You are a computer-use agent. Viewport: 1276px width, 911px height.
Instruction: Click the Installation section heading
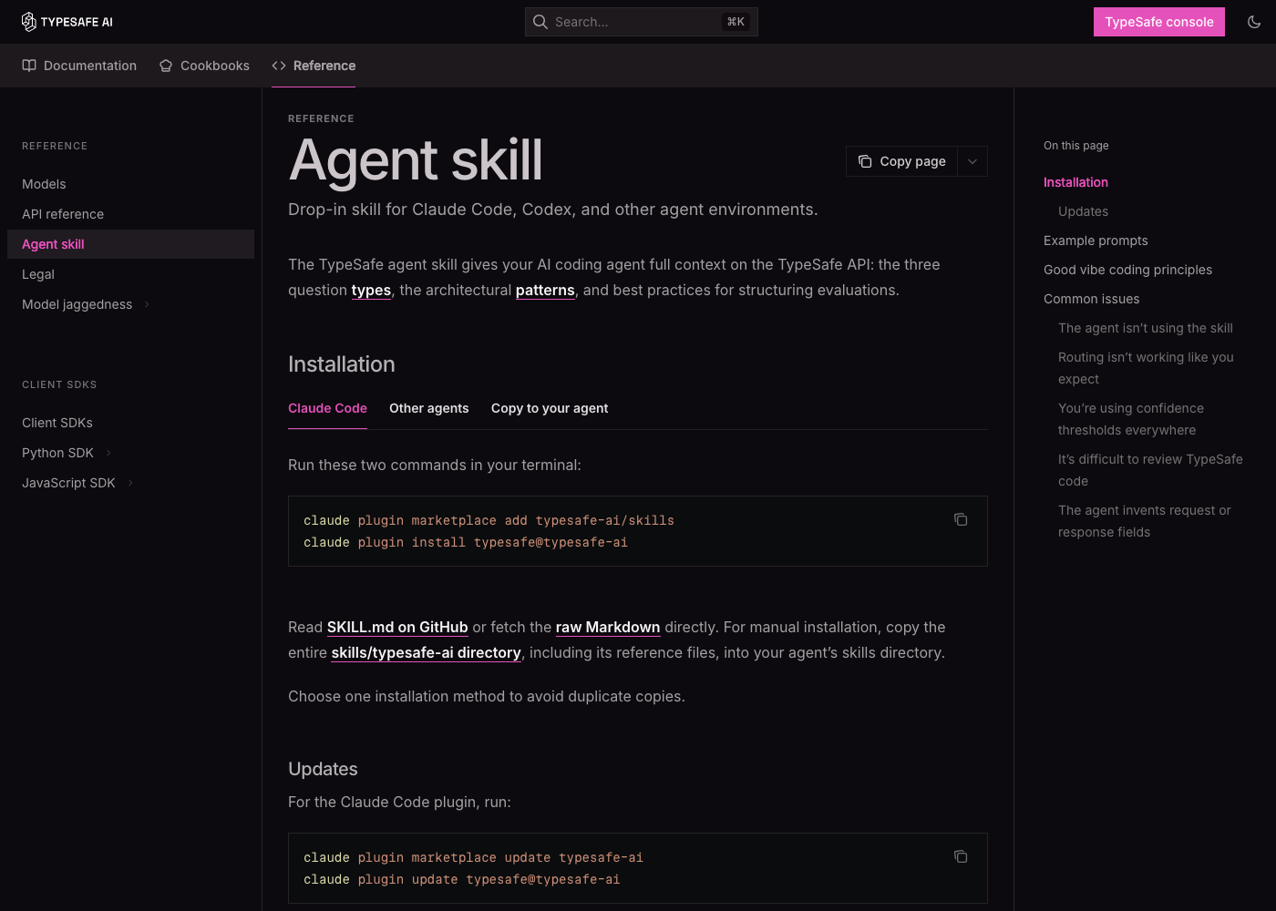(x=342, y=364)
